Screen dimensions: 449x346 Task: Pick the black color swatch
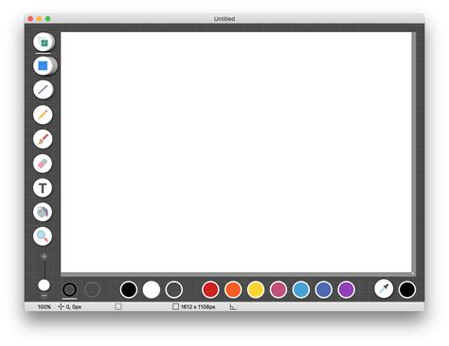coord(129,289)
